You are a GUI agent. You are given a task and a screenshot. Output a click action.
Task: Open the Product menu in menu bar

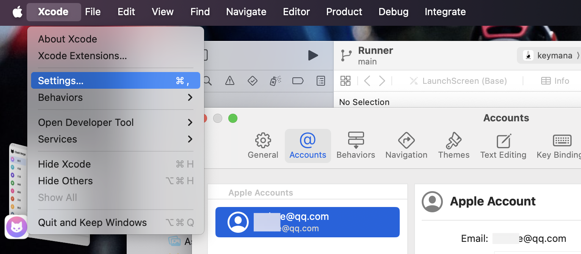point(344,12)
